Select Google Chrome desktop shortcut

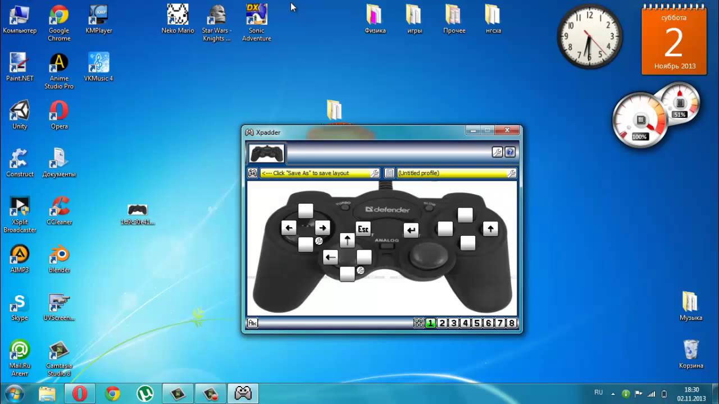(x=59, y=24)
